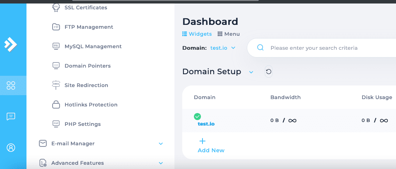Click the SSL Certificates badge icon
This screenshot has width=396, height=169.
point(56,7)
